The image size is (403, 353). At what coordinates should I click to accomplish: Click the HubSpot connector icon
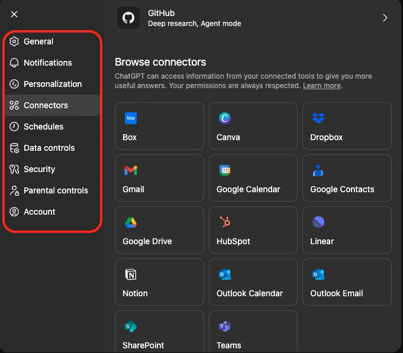(x=224, y=223)
